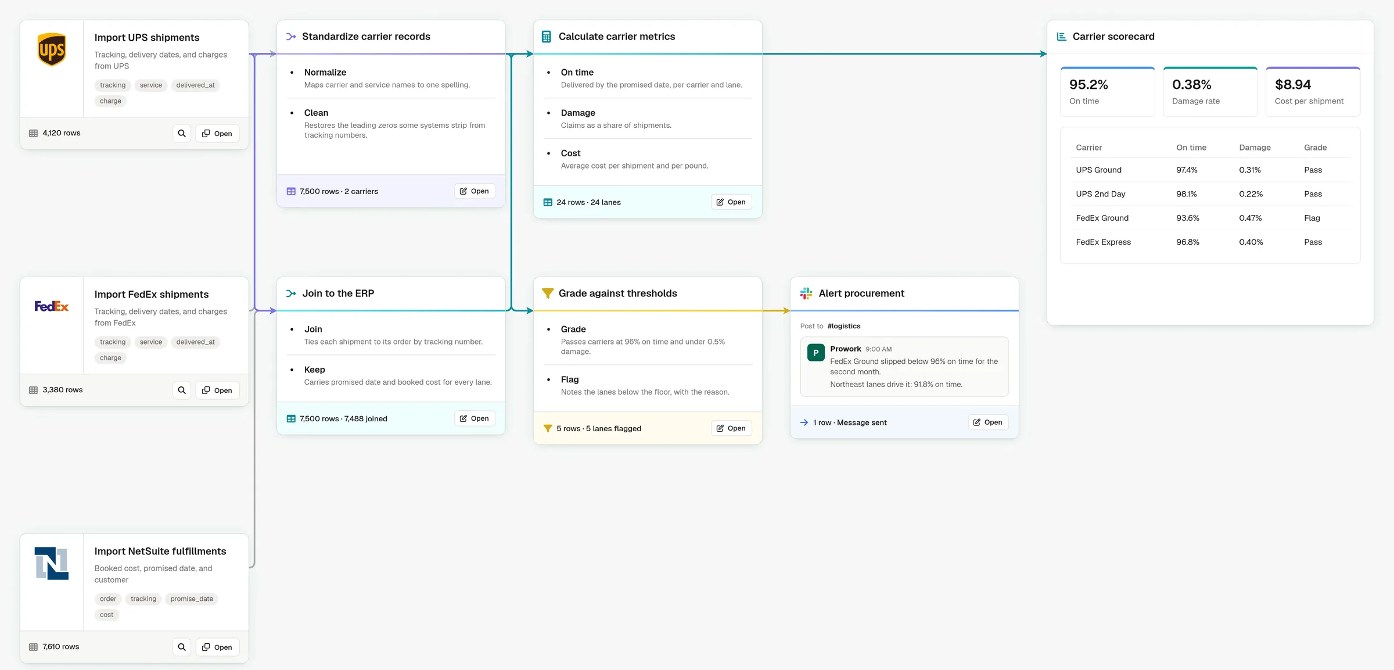Viewport: 1394px width, 670px height.
Task: Click the FedEx logo icon
Action: pyautogui.click(x=52, y=306)
